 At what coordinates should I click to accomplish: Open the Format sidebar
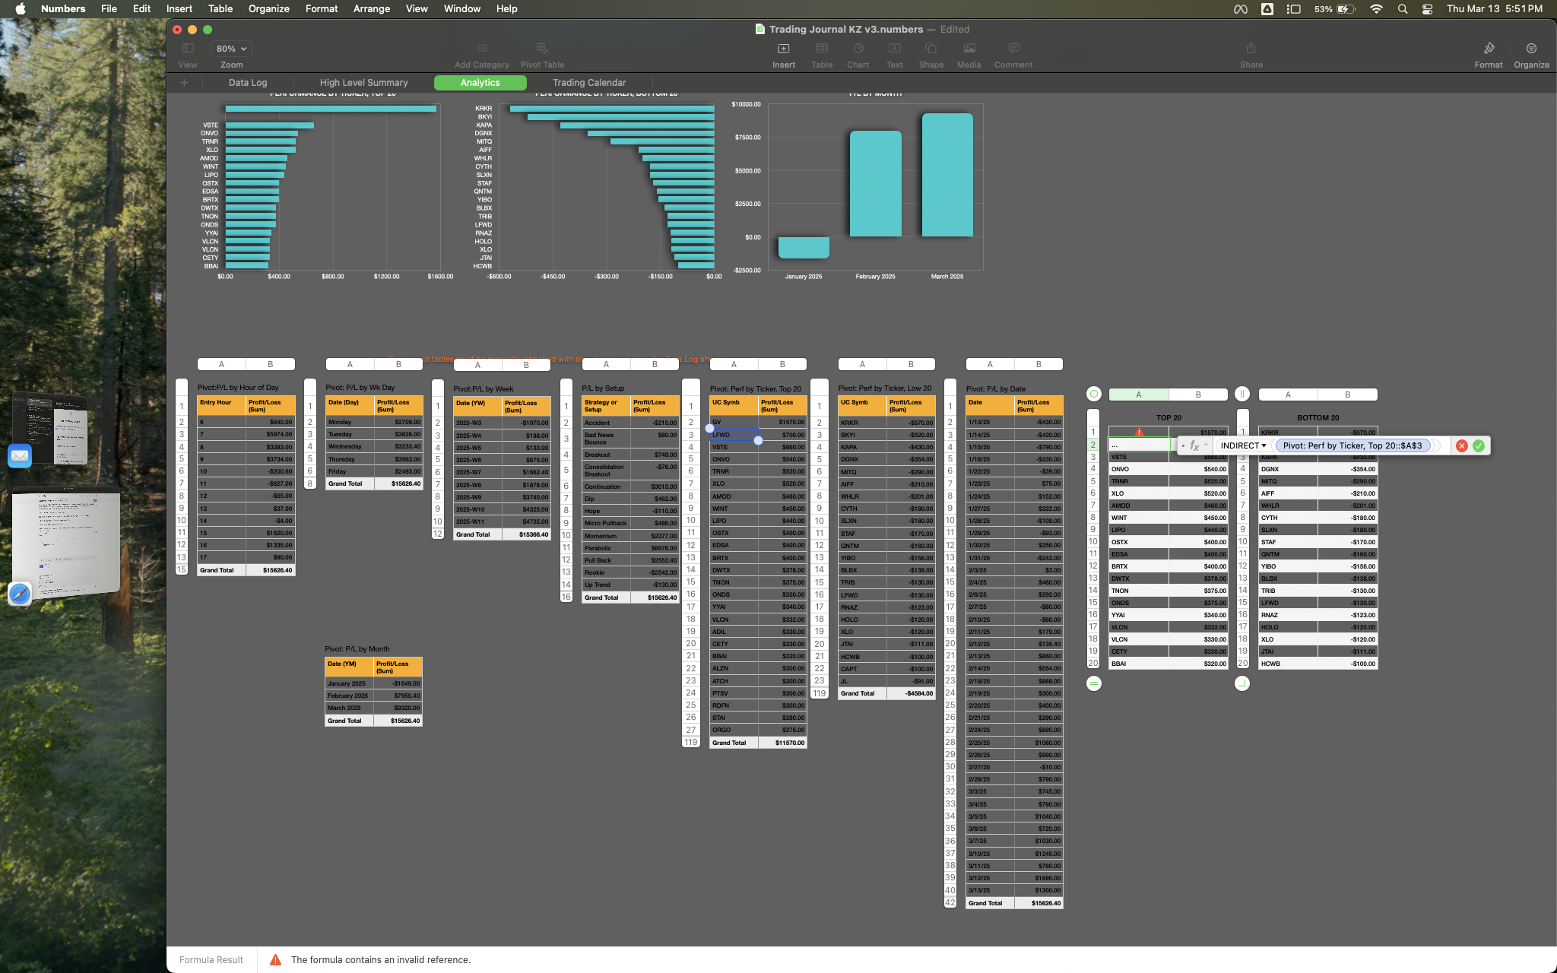pyautogui.click(x=1488, y=49)
